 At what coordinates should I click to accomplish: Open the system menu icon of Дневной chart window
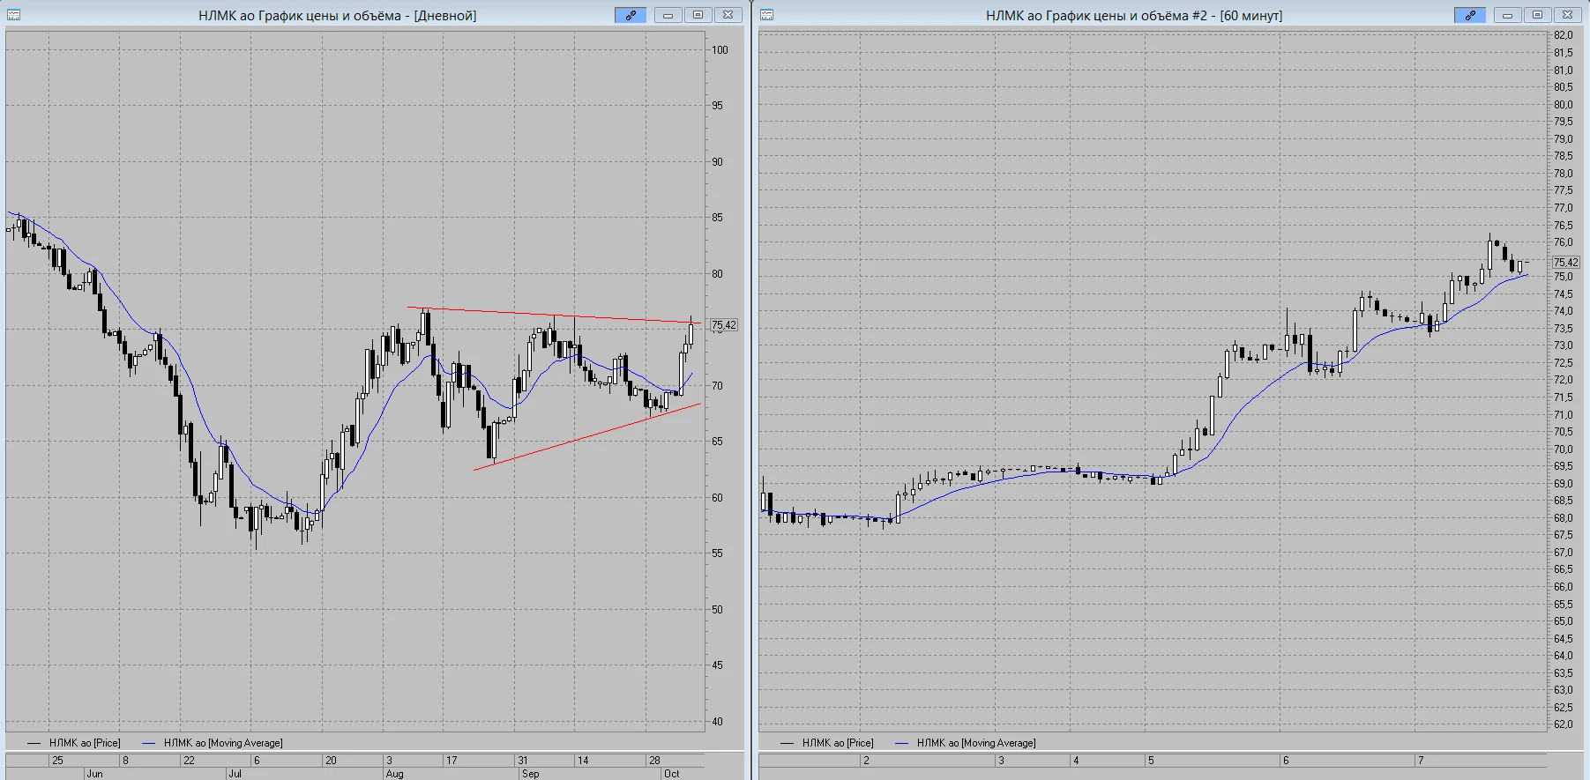[14, 15]
